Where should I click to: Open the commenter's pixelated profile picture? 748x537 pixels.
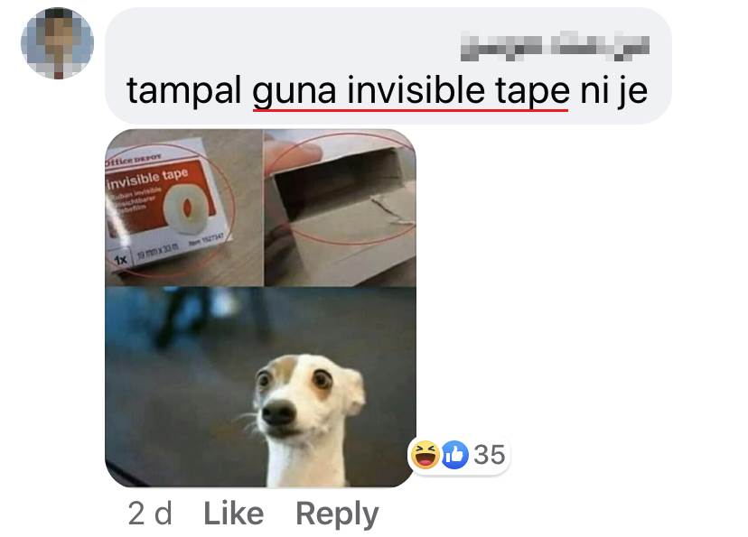pos(57,43)
